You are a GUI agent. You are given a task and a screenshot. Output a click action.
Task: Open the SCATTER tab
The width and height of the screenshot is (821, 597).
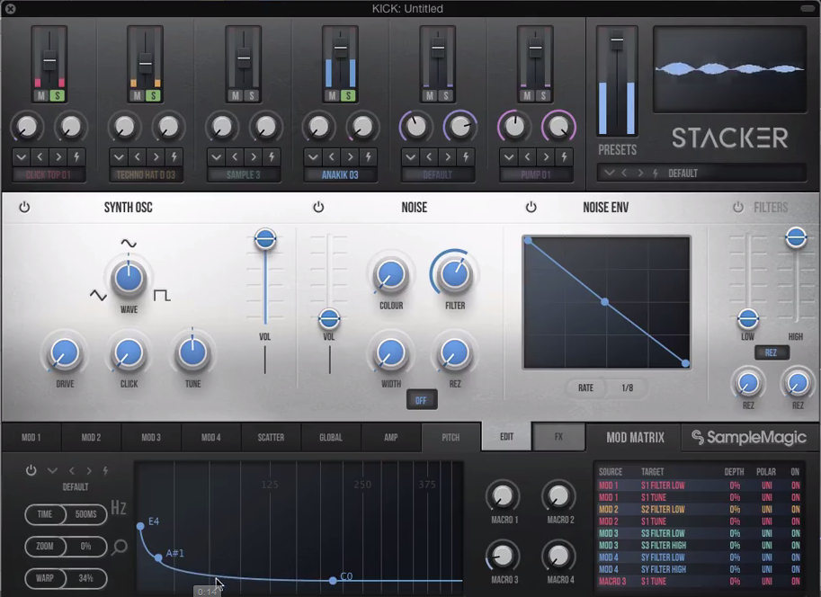pyautogui.click(x=271, y=437)
